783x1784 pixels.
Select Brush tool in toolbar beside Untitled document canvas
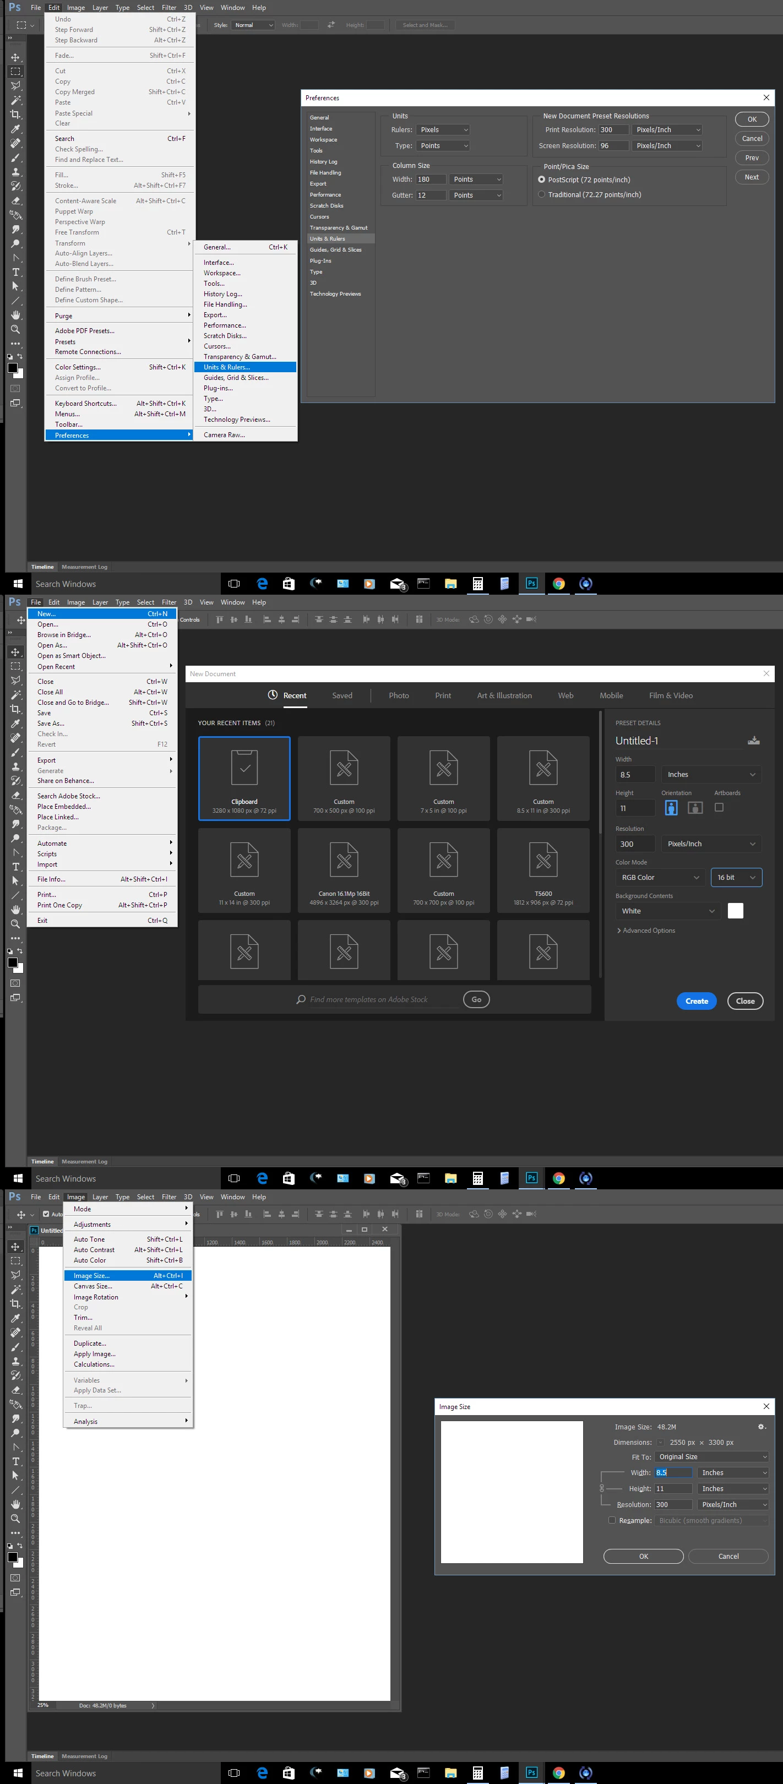point(15,1346)
